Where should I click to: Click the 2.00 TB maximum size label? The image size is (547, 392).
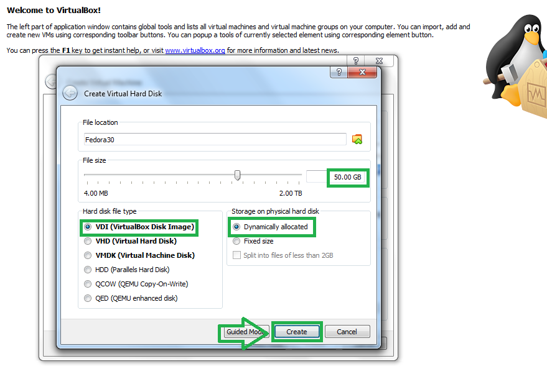click(x=291, y=193)
